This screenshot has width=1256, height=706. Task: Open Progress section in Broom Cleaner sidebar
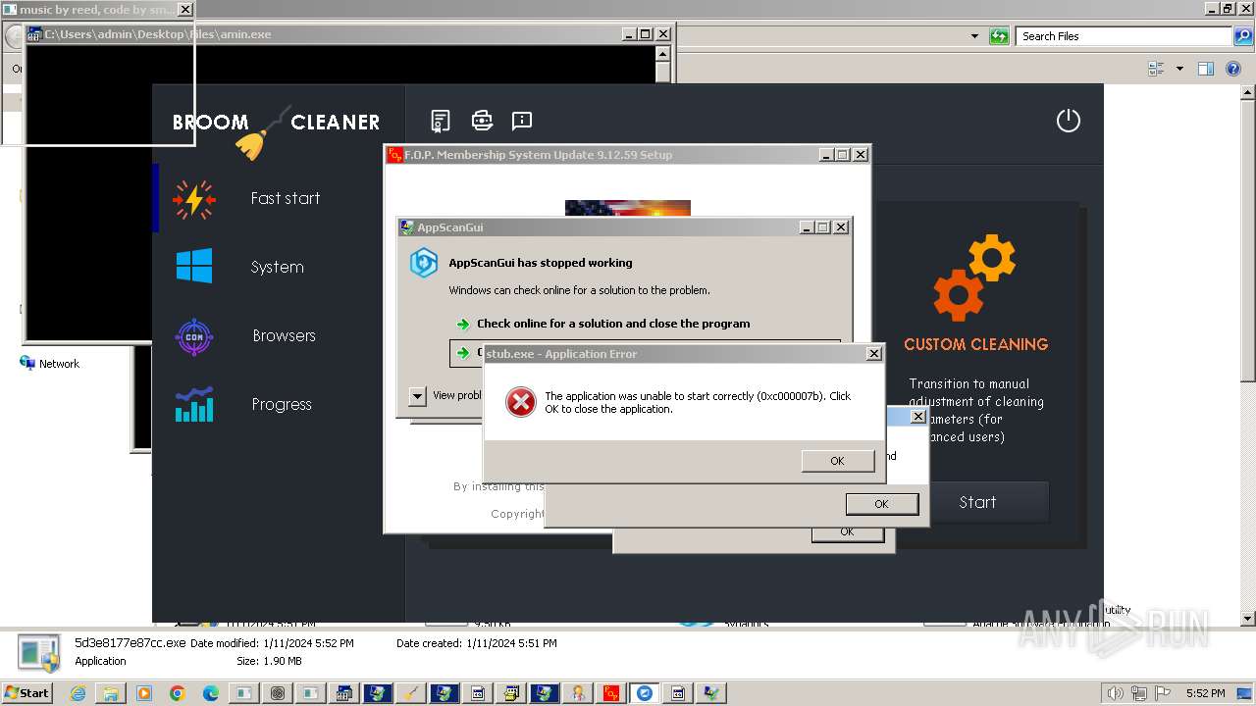[282, 404]
